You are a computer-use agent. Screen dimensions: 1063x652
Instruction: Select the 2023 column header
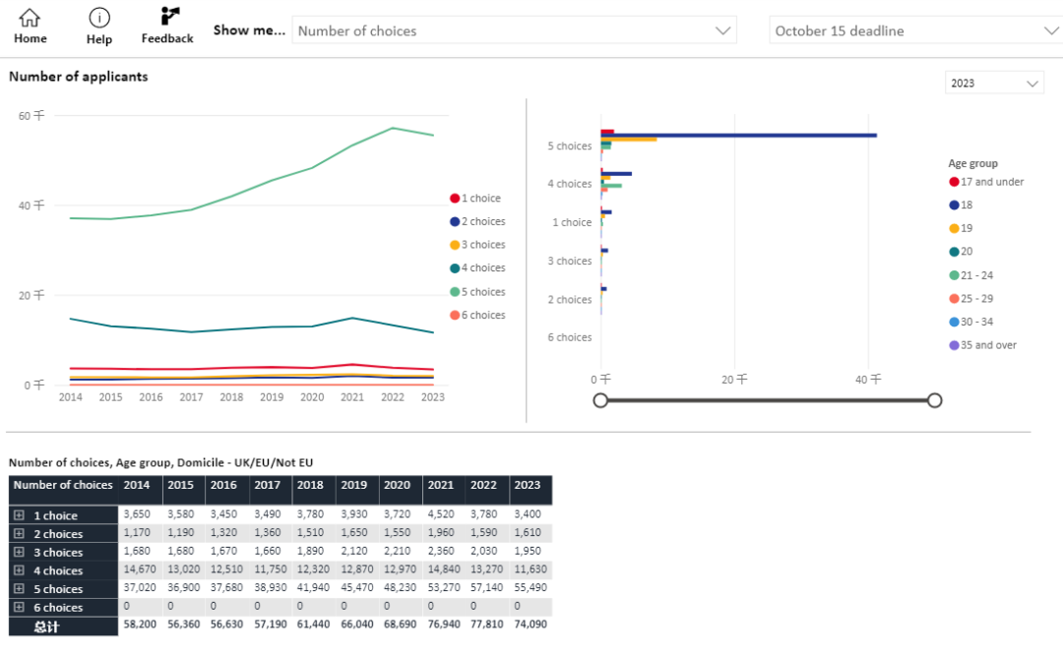click(x=528, y=485)
